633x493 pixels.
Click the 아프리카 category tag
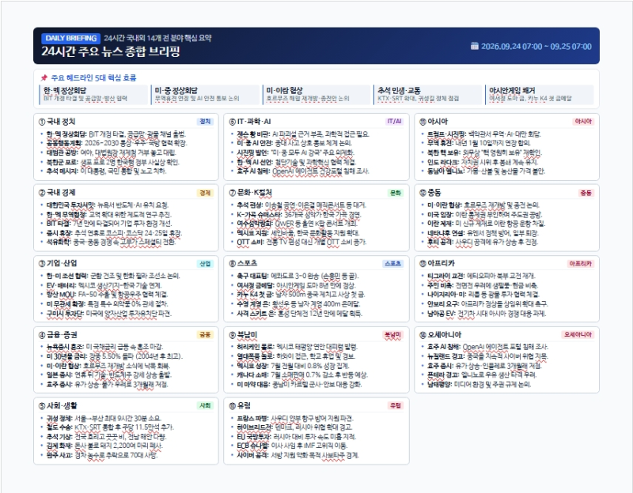click(581, 264)
